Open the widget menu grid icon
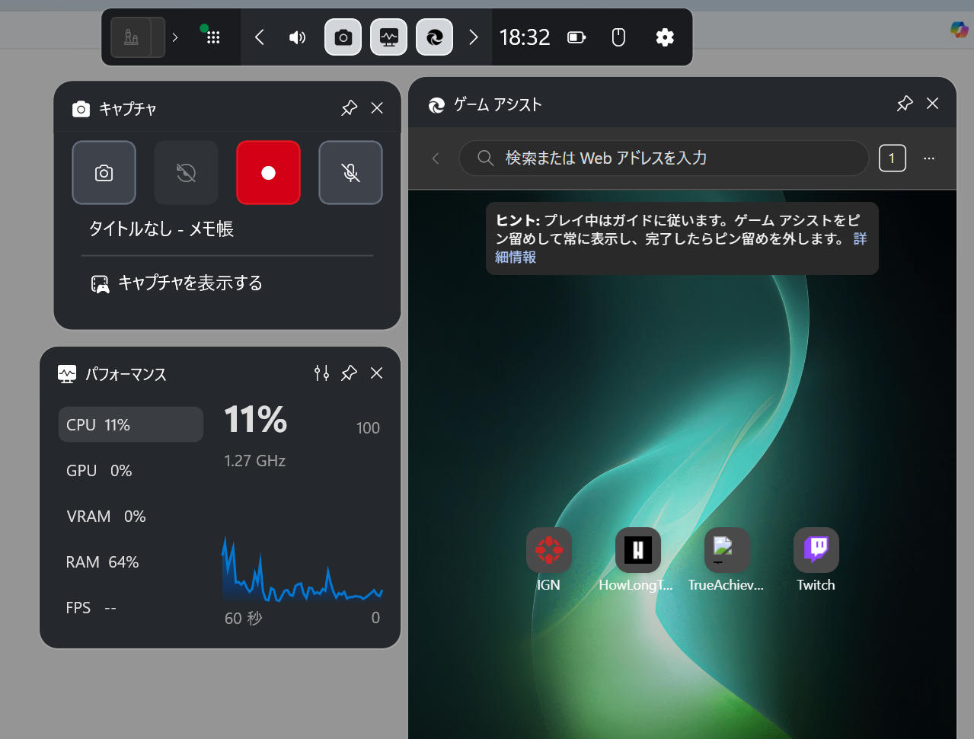This screenshot has height=739, width=974. [212, 37]
